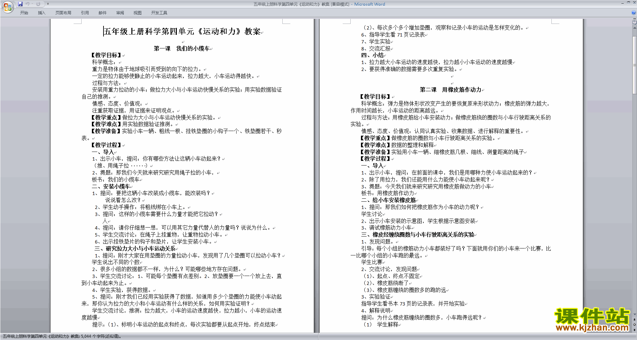The height and width of the screenshot is (340, 637).
Task: Click line 重力是物体由于地球吸引而受到的向下的拉力
Action: [x=148, y=69]
